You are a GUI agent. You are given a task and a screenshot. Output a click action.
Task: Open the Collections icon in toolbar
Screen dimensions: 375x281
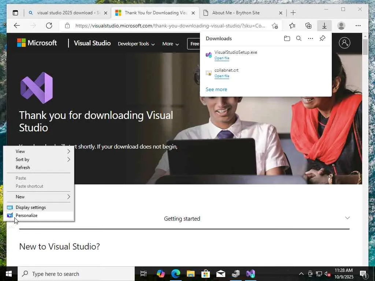pos(308,26)
